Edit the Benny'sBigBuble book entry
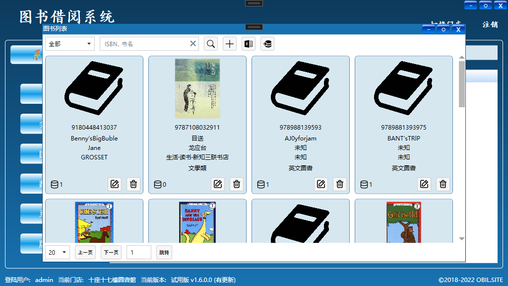 point(115,184)
